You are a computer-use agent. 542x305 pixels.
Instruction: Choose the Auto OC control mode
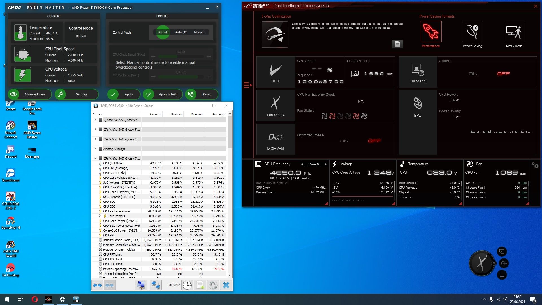(181, 32)
